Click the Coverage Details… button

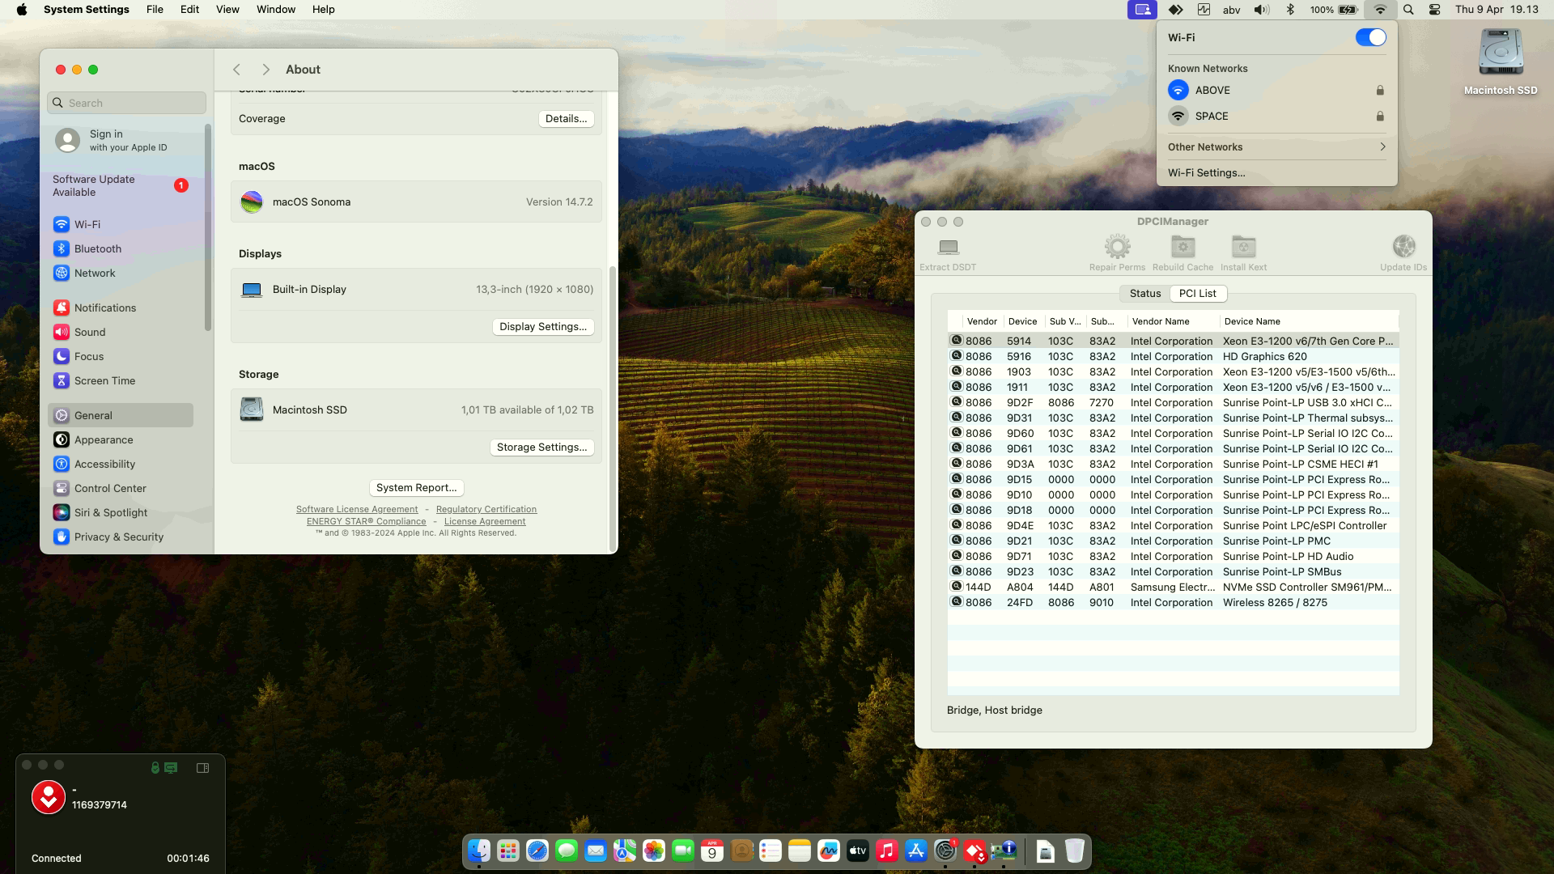[566, 118]
